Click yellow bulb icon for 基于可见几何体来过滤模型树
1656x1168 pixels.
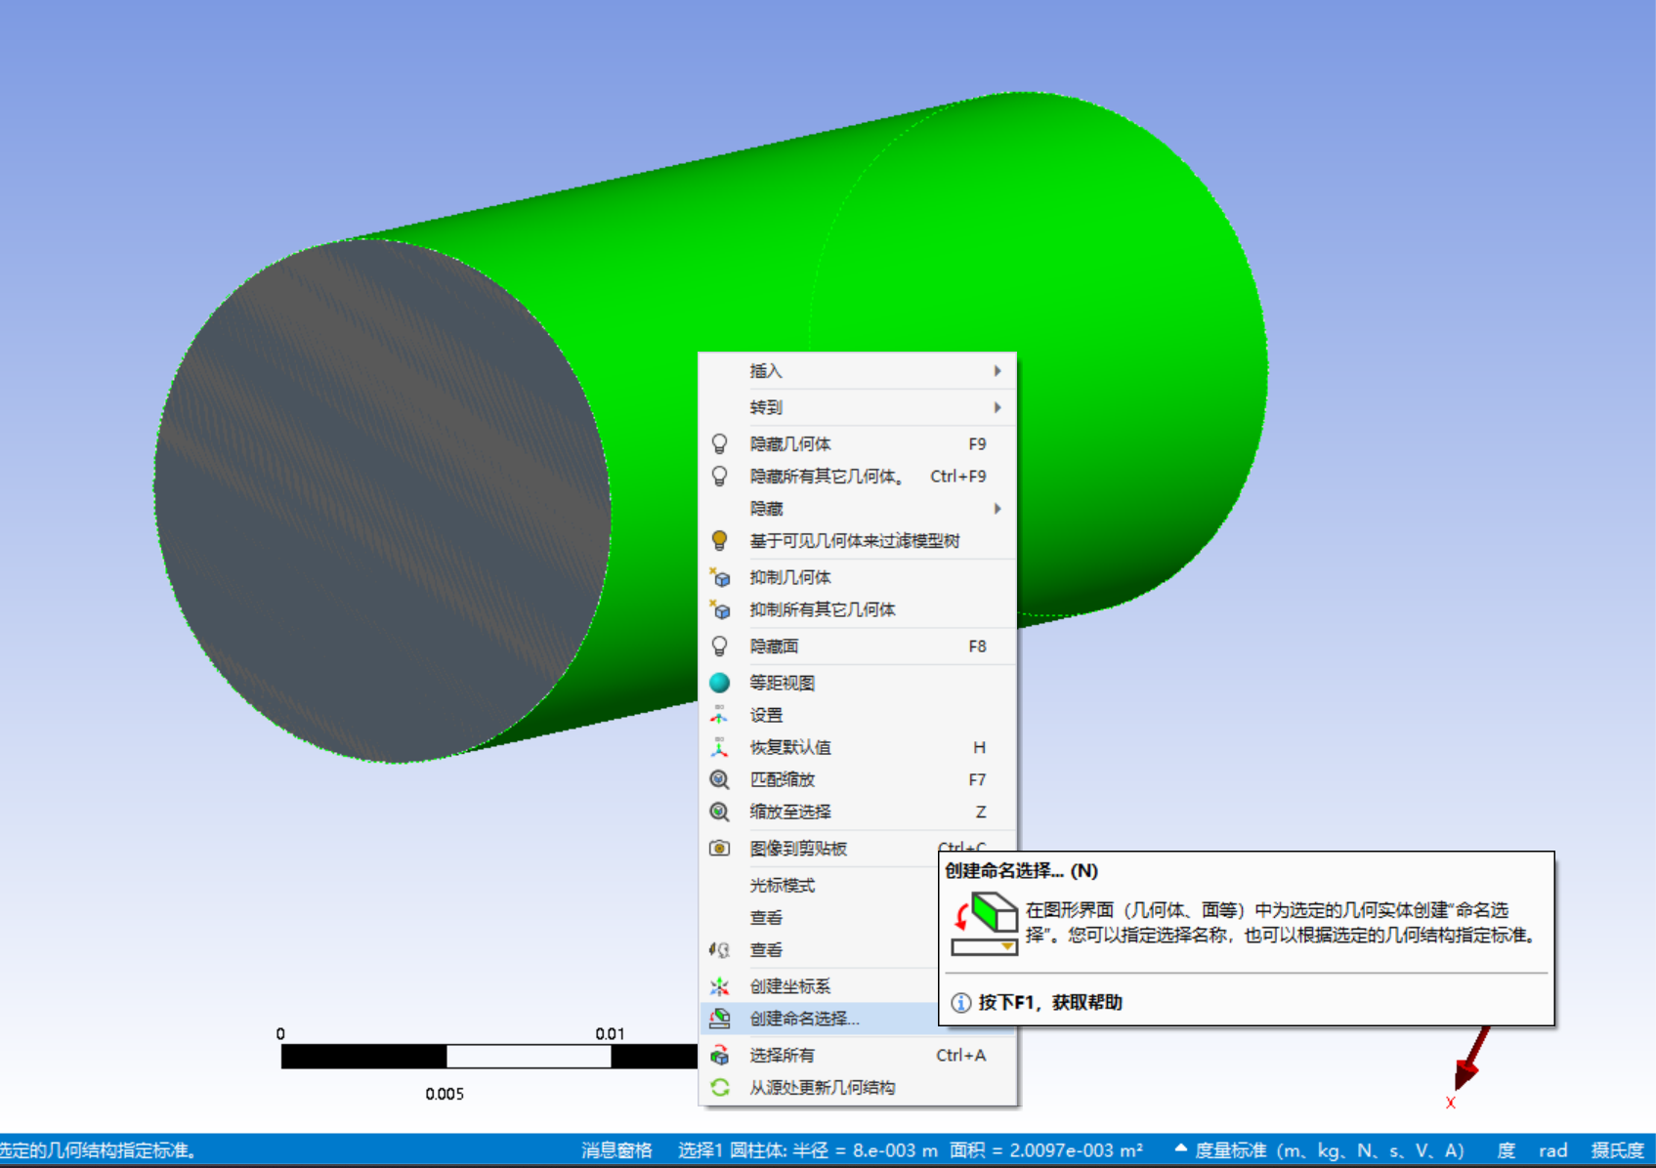click(x=719, y=541)
